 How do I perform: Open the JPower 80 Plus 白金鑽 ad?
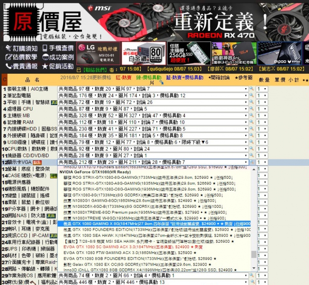pyautogui.click(x=144, y=54)
